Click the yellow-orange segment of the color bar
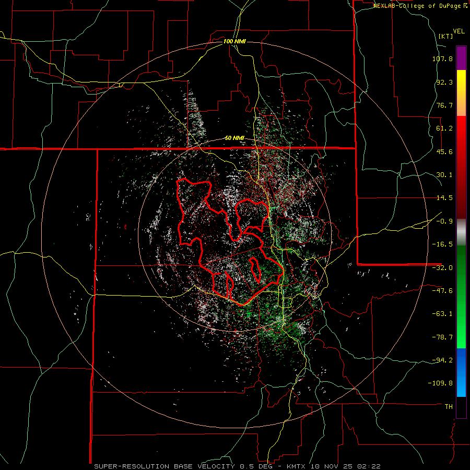 point(461,93)
